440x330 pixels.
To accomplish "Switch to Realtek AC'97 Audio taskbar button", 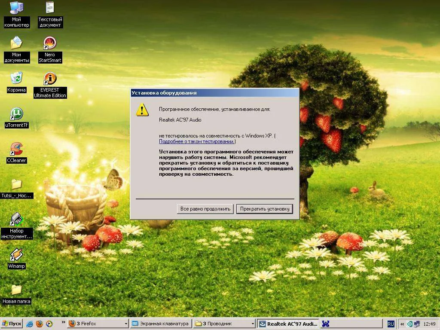I will click(288, 324).
